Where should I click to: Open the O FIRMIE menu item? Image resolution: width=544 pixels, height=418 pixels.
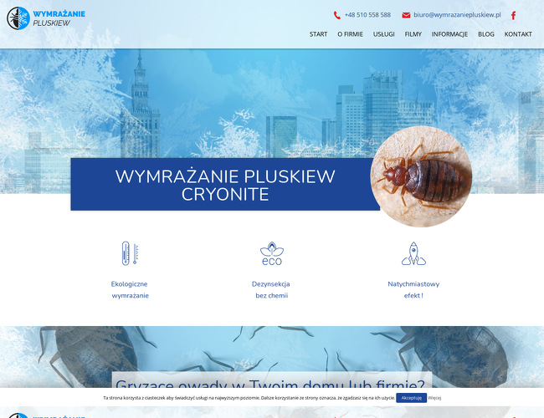pos(350,34)
